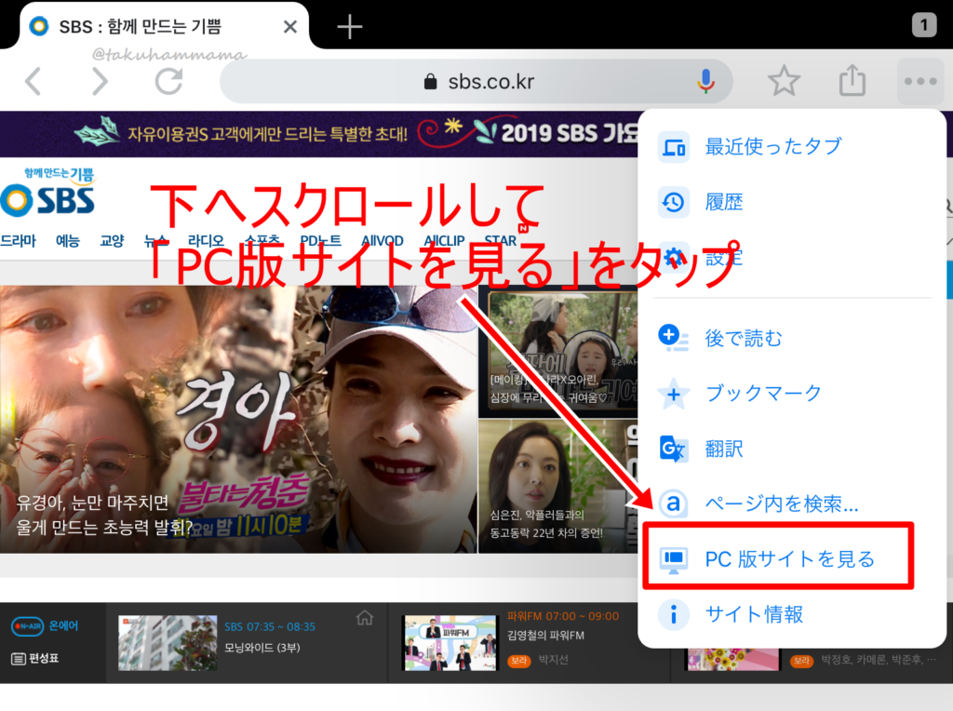Open the STAR navigation link
Image resolution: width=953 pixels, height=711 pixels.
pos(501,241)
